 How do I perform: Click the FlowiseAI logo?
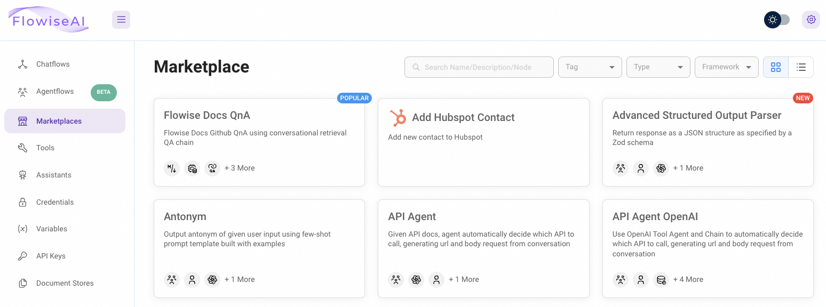click(49, 20)
